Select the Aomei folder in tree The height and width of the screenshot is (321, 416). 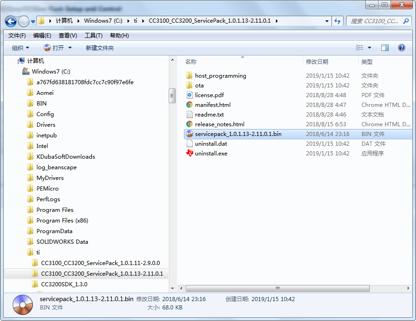(x=45, y=93)
